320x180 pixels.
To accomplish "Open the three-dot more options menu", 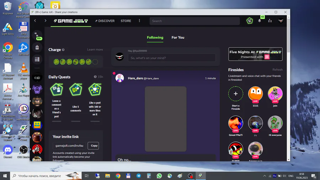I will click(139, 21).
